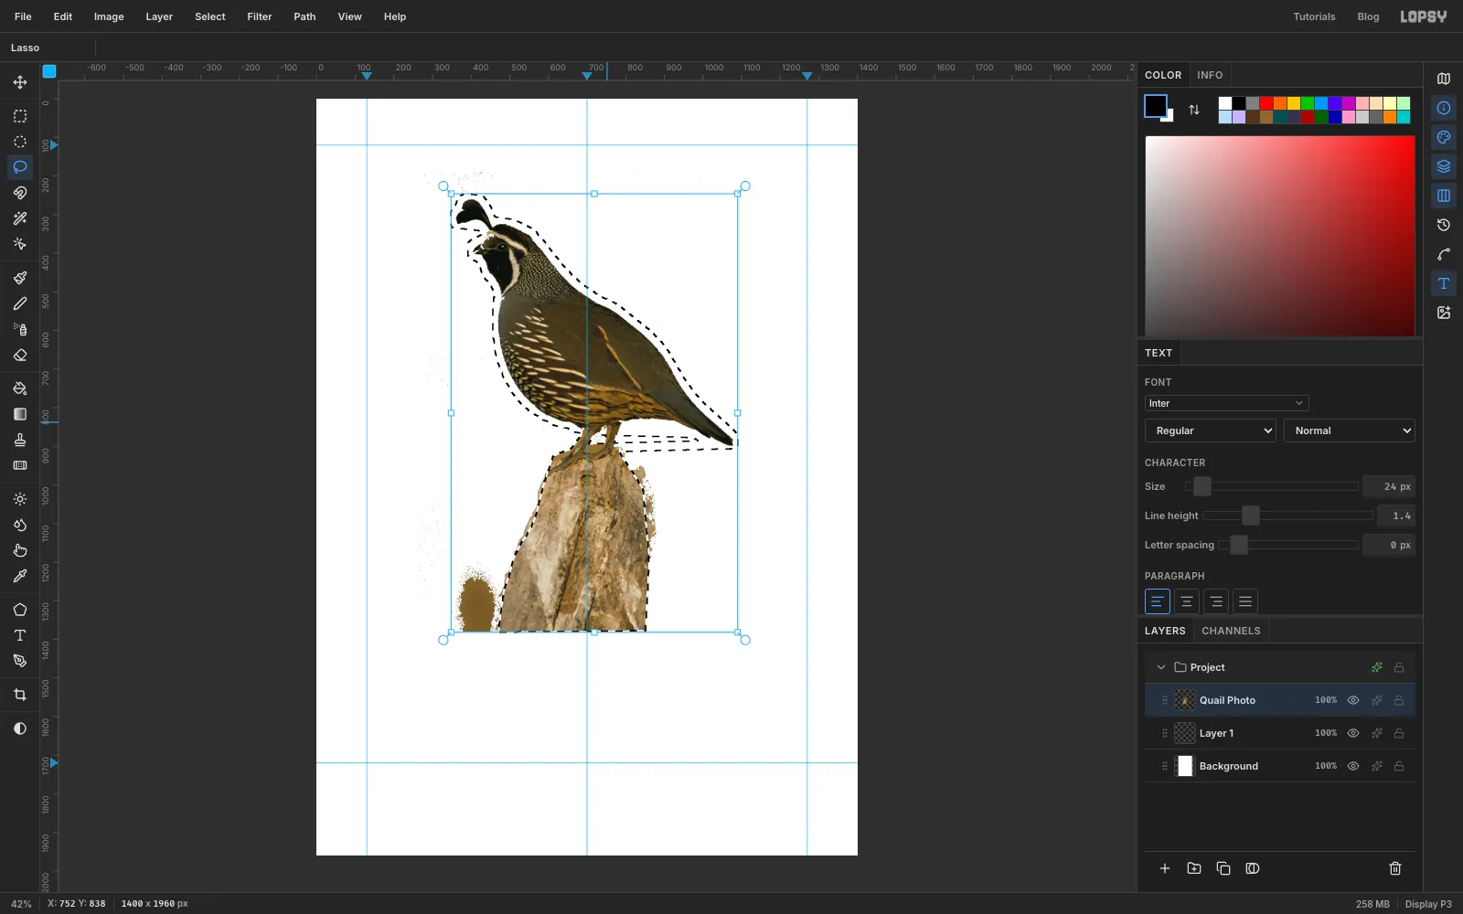The height and width of the screenshot is (914, 1463).
Task: Switch to the Channels tab
Action: click(1231, 631)
